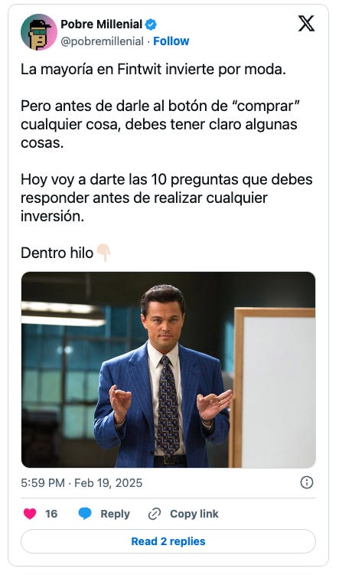
Task: Click the pointing-down hand emoji
Action: (104, 253)
